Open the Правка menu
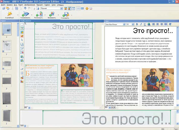179x130 pixels. [x=10, y=5]
